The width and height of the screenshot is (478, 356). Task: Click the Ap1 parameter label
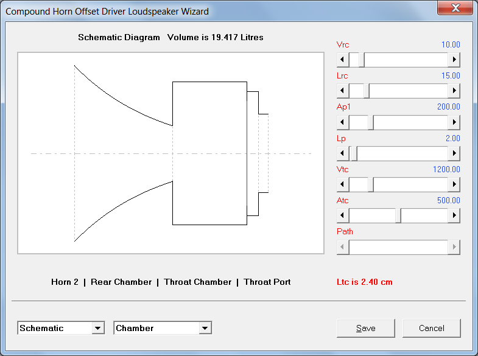[x=343, y=106]
